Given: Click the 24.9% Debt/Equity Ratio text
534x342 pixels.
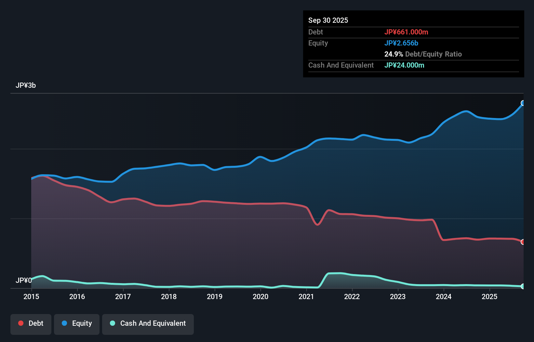Looking at the screenshot, I should click(423, 54).
